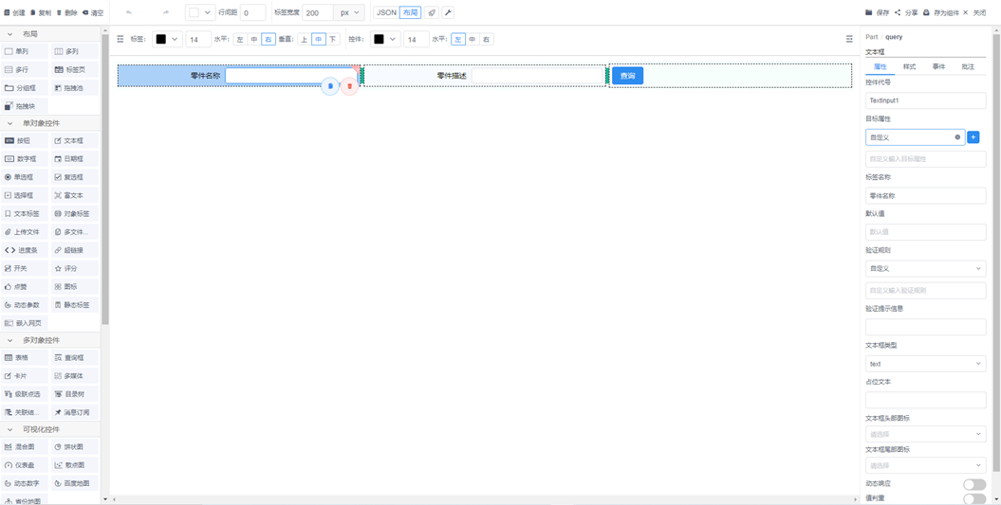Open the 文本框头部图标 dropdown

926,435
